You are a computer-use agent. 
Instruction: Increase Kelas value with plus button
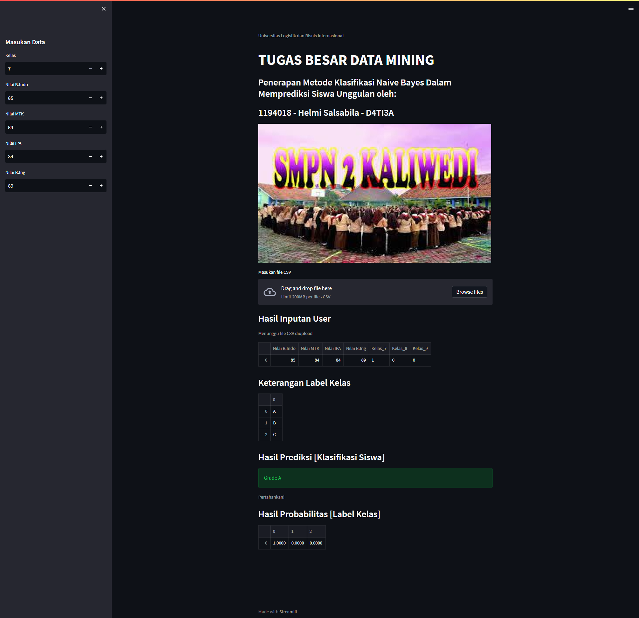pos(101,69)
